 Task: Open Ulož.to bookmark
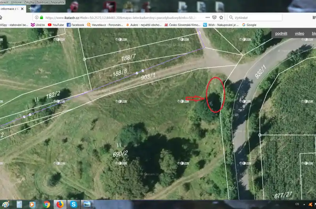coord(38,25)
